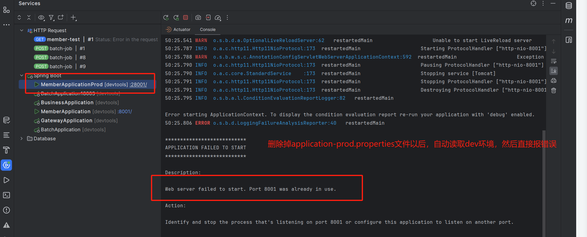The image size is (587, 237).
Task: Open the :28001/ port link
Action: (138, 84)
